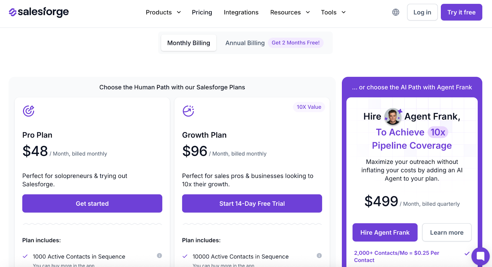Click Learn more about Agent Frank

tap(446, 233)
